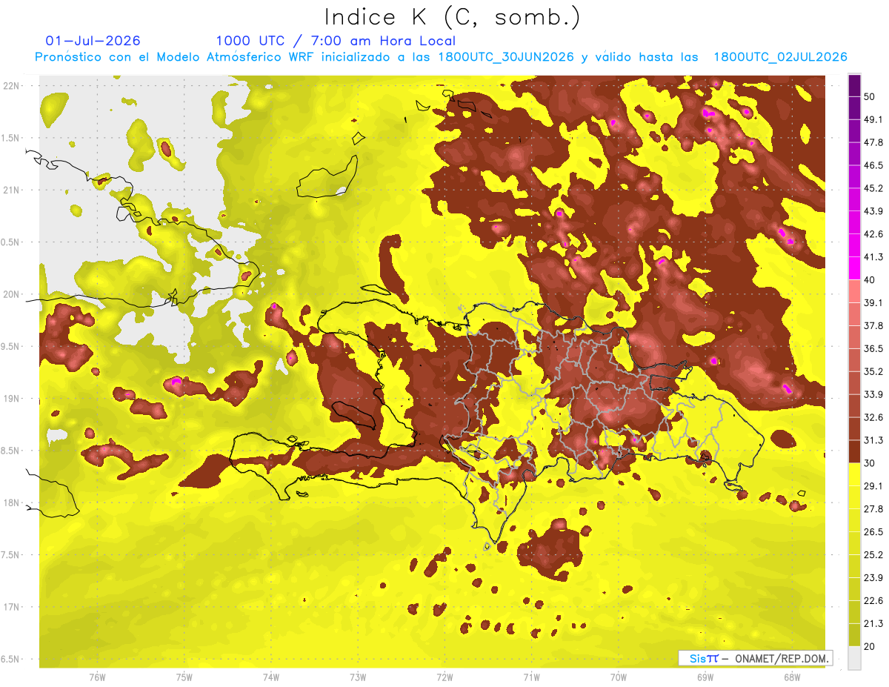Click the "1000 UTC / 7:00 am Hora Local" time

coord(336,41)
